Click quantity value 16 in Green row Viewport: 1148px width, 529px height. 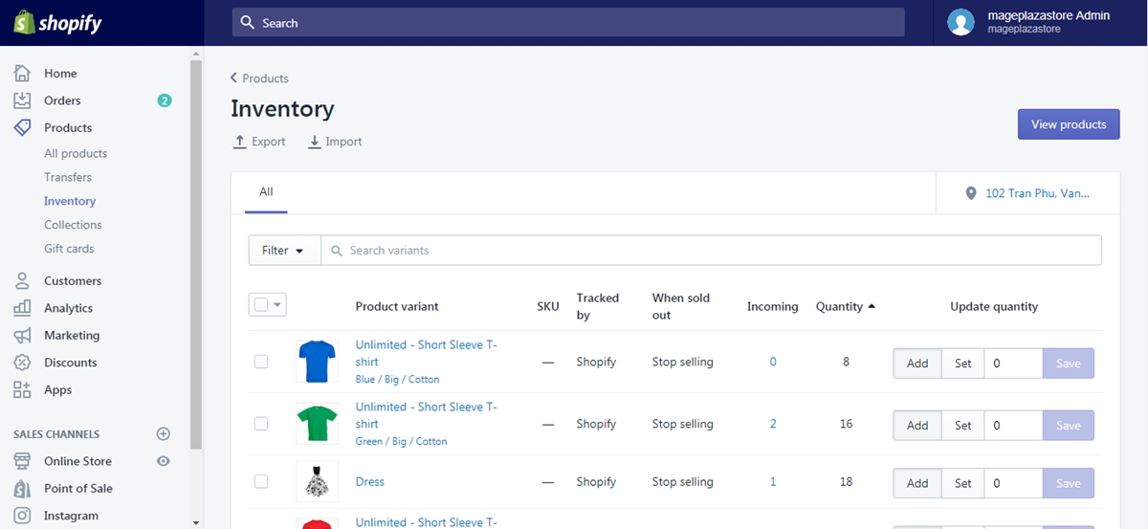tap(846, 424)
